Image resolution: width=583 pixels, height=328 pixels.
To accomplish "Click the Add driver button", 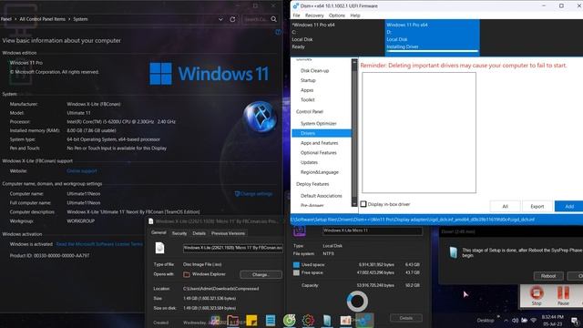I will click(568, 207).
